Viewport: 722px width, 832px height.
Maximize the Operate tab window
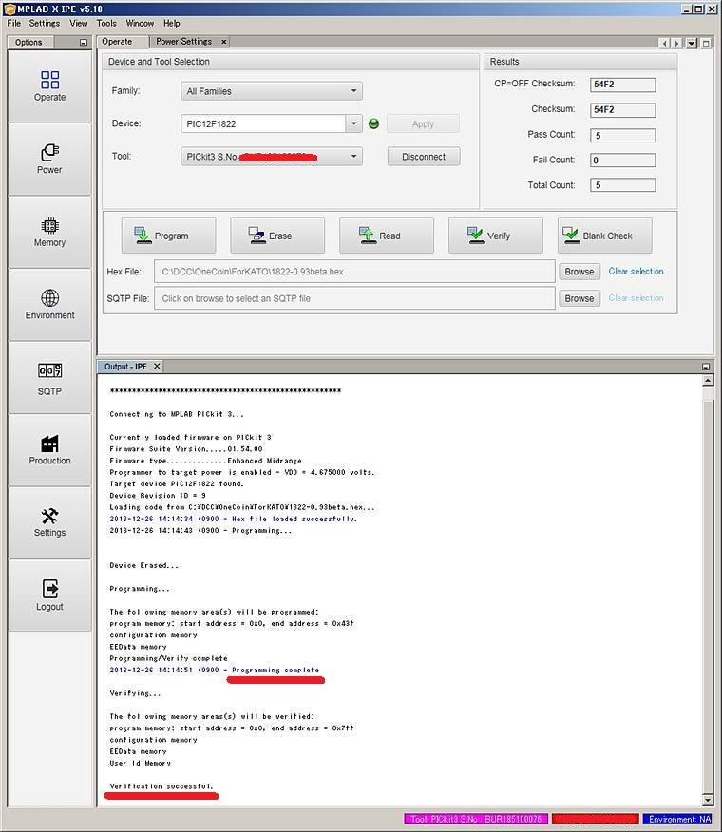(706, 43)
